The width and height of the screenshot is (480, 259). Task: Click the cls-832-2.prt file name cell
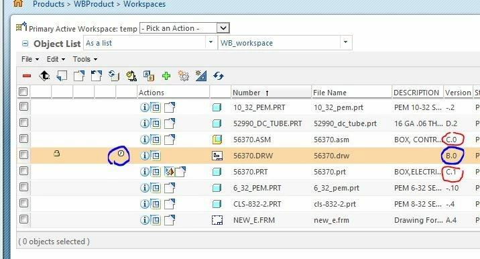[x=335, y=204]
